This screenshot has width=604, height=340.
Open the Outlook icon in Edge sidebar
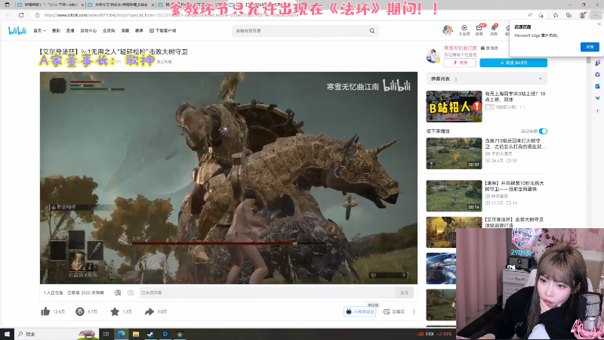coord(597,86)
